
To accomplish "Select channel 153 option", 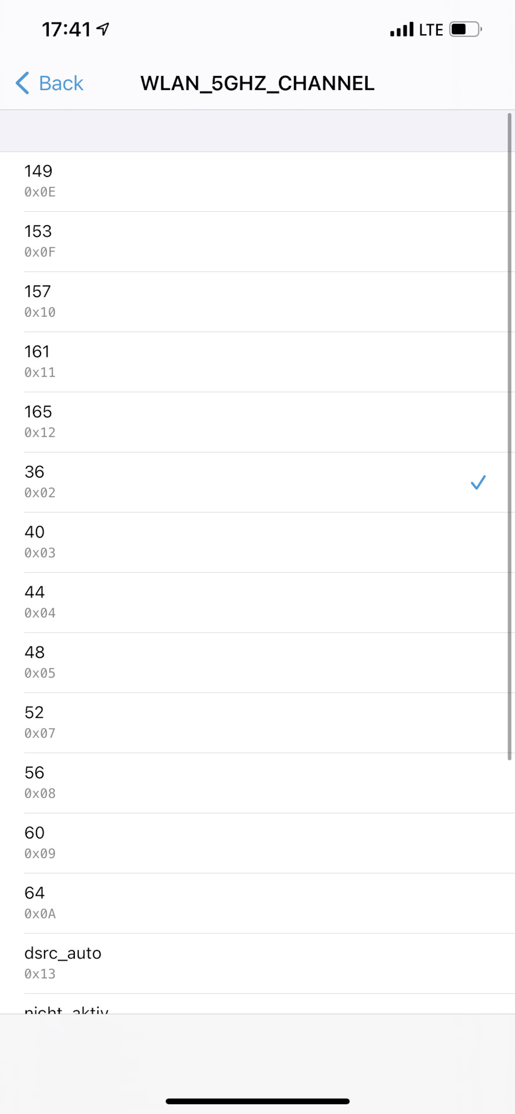I will 257,241.
